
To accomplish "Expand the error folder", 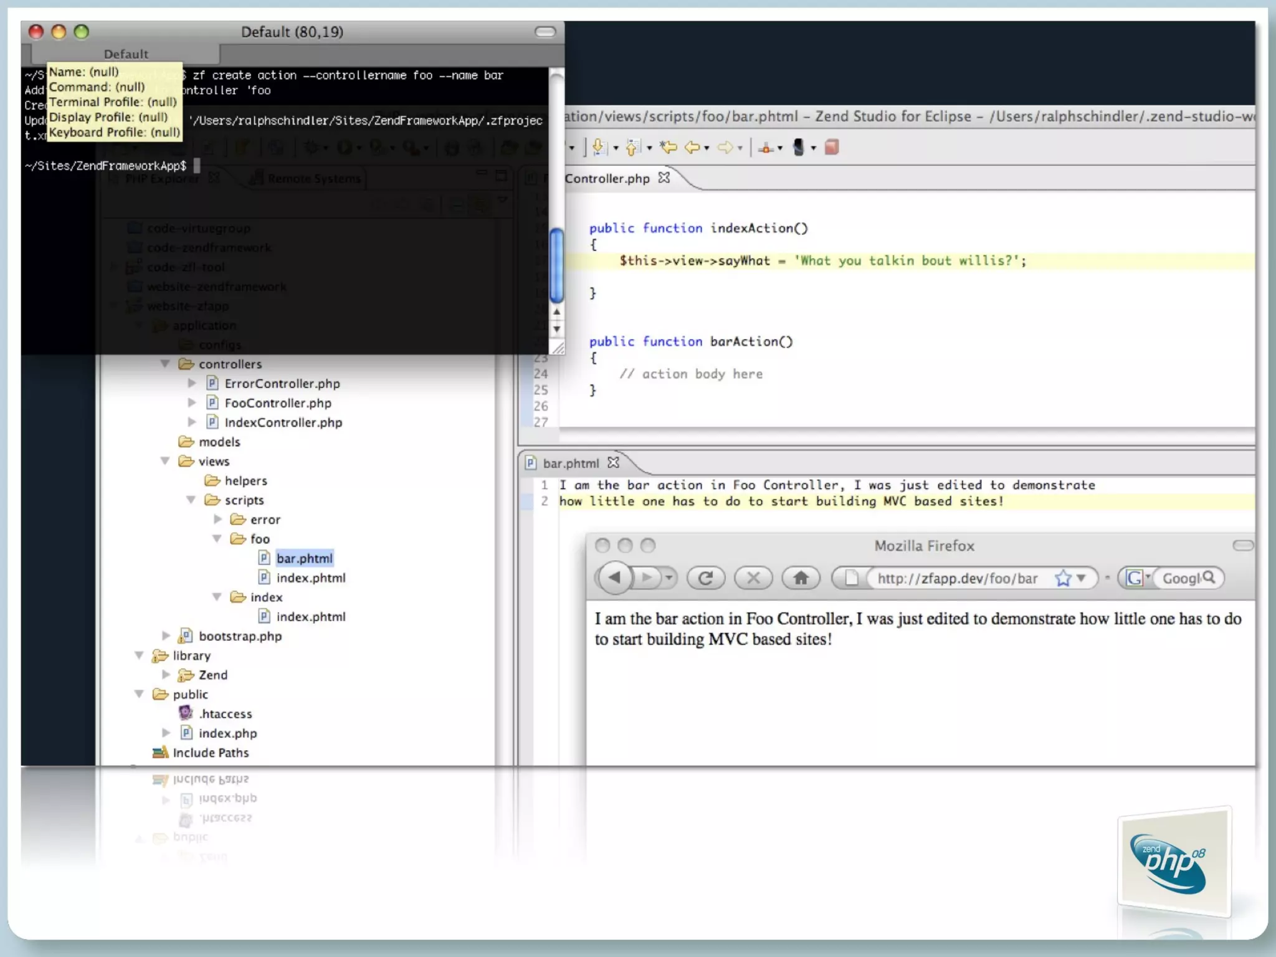I will click(x=217, y=519).
